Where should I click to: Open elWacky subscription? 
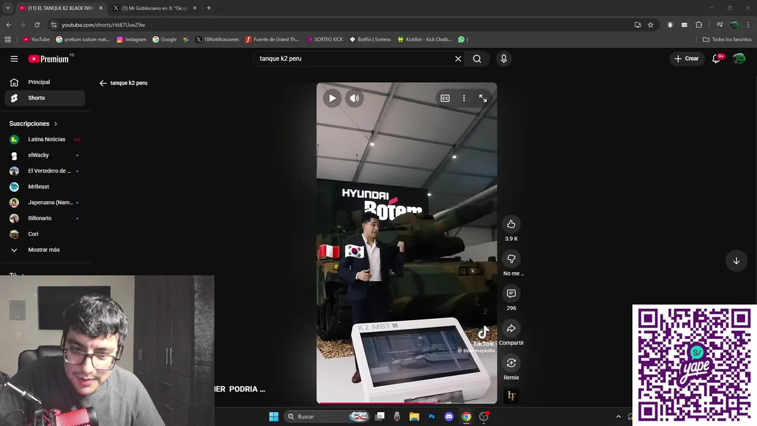point(45,155)
